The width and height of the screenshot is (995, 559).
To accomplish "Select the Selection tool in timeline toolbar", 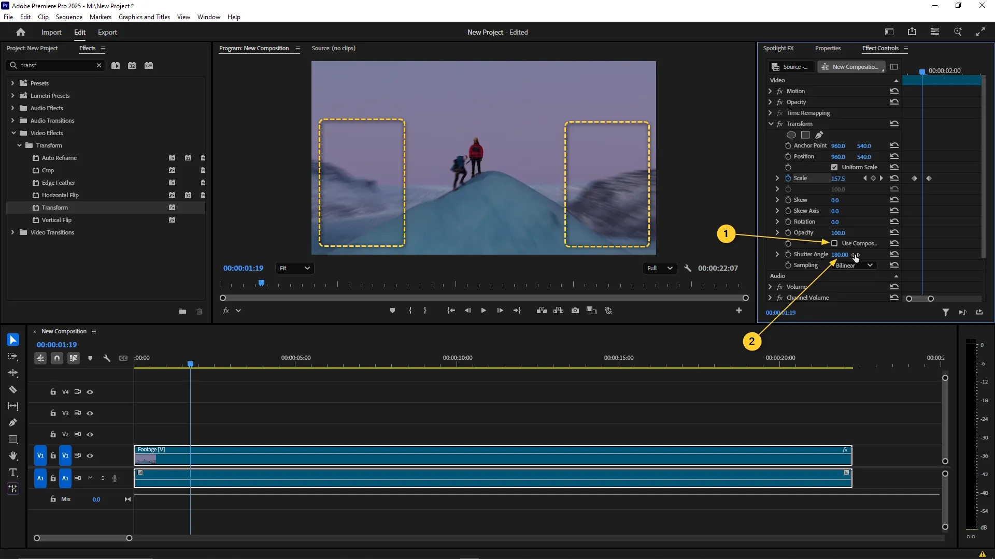I will pyautogui.click(x=13, y=340).
